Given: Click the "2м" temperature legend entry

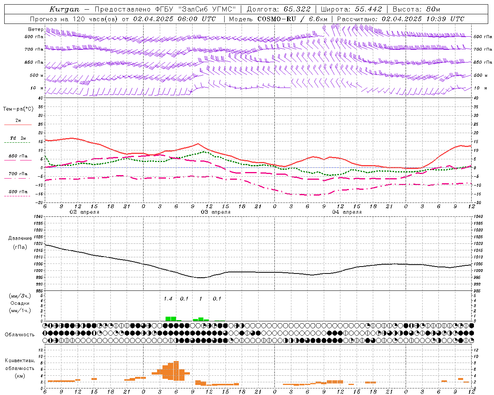Looking at the screenshot, I should click(x=18, y=120).
